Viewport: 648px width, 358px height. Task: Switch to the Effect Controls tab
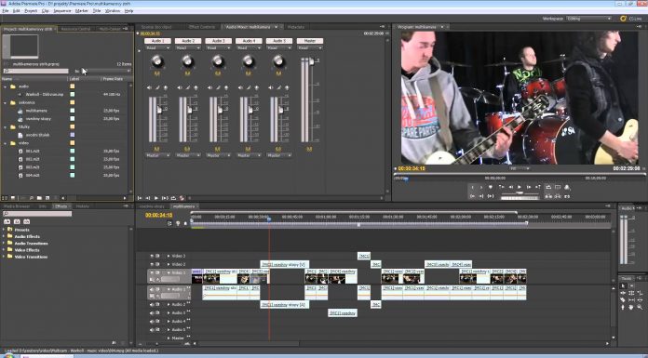pyautogui.click(x=202, y=27)
